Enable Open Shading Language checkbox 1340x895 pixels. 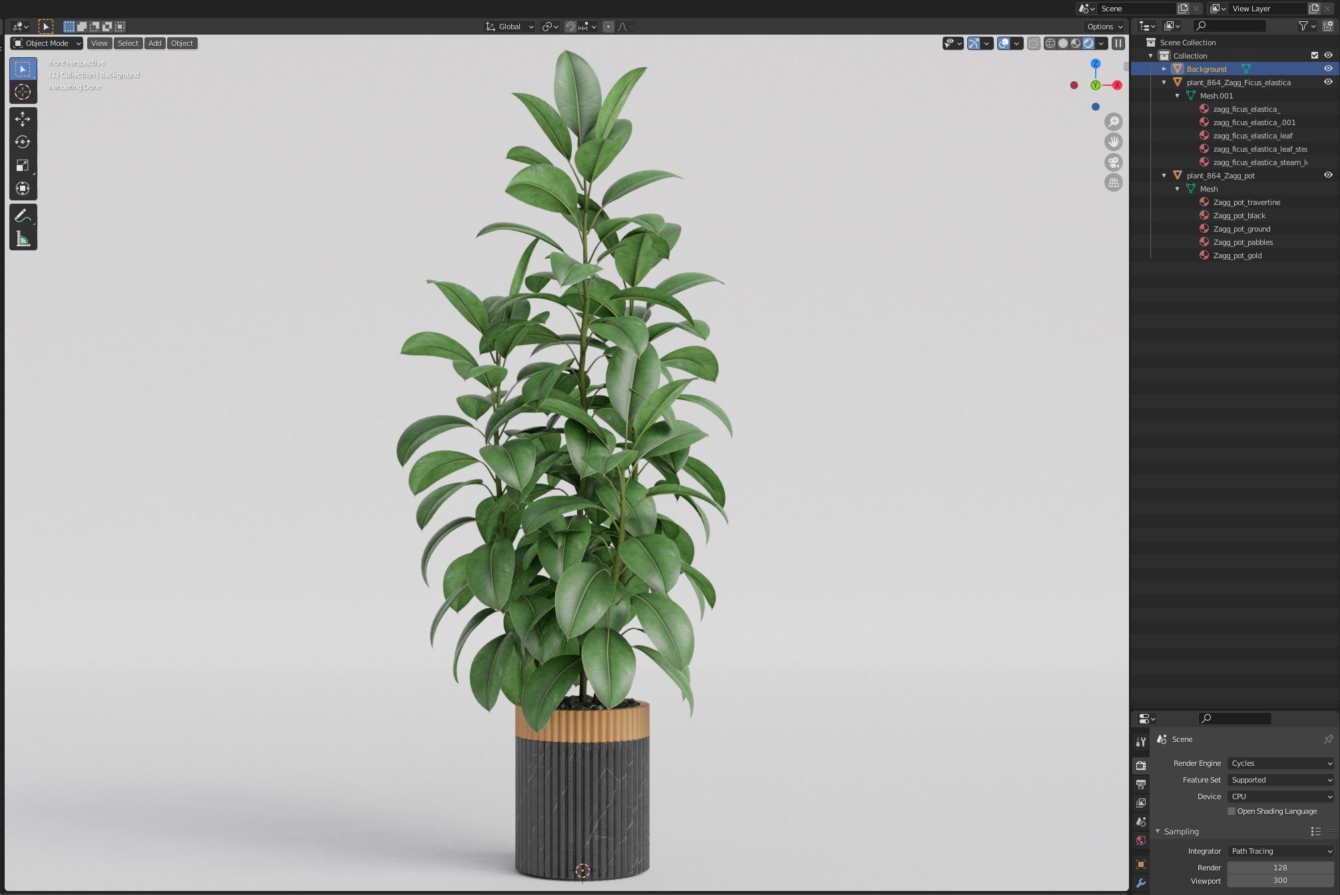[1231, 811]
